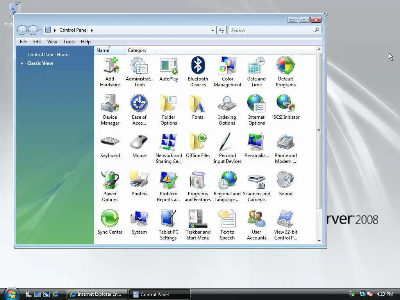Click the Mouse icon

pos(139,145)
